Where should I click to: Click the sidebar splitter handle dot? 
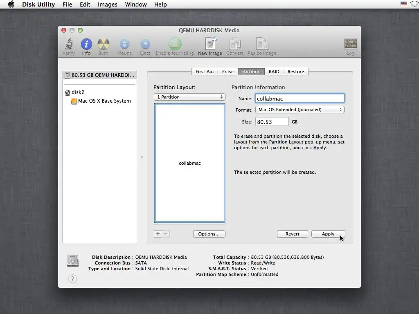tap(142, 157)
